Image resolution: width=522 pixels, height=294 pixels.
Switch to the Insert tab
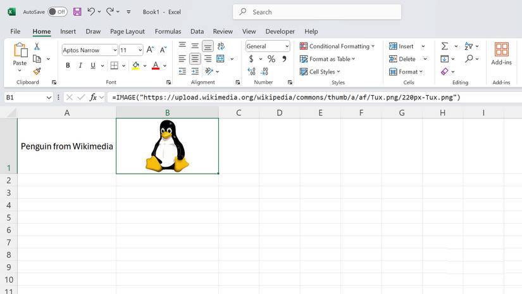point(68,31)
